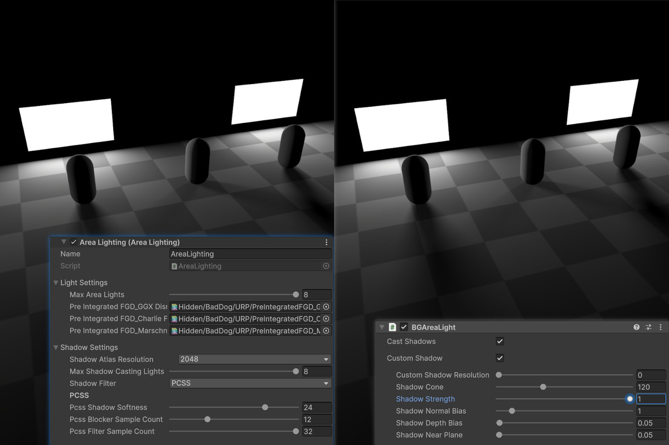Open Area Lighting three-dot options menu
The height and width of the screenshot is (445, 669).
[326, 242]
